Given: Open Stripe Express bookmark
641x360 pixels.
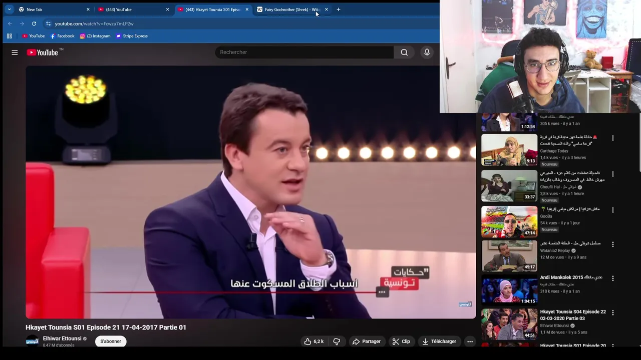Looking at the screenshot, I should click(132, 36).
